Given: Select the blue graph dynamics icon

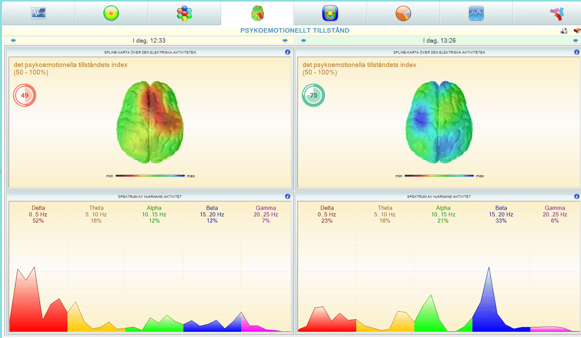Looking at the screenshot, I should tap(476, 13).
